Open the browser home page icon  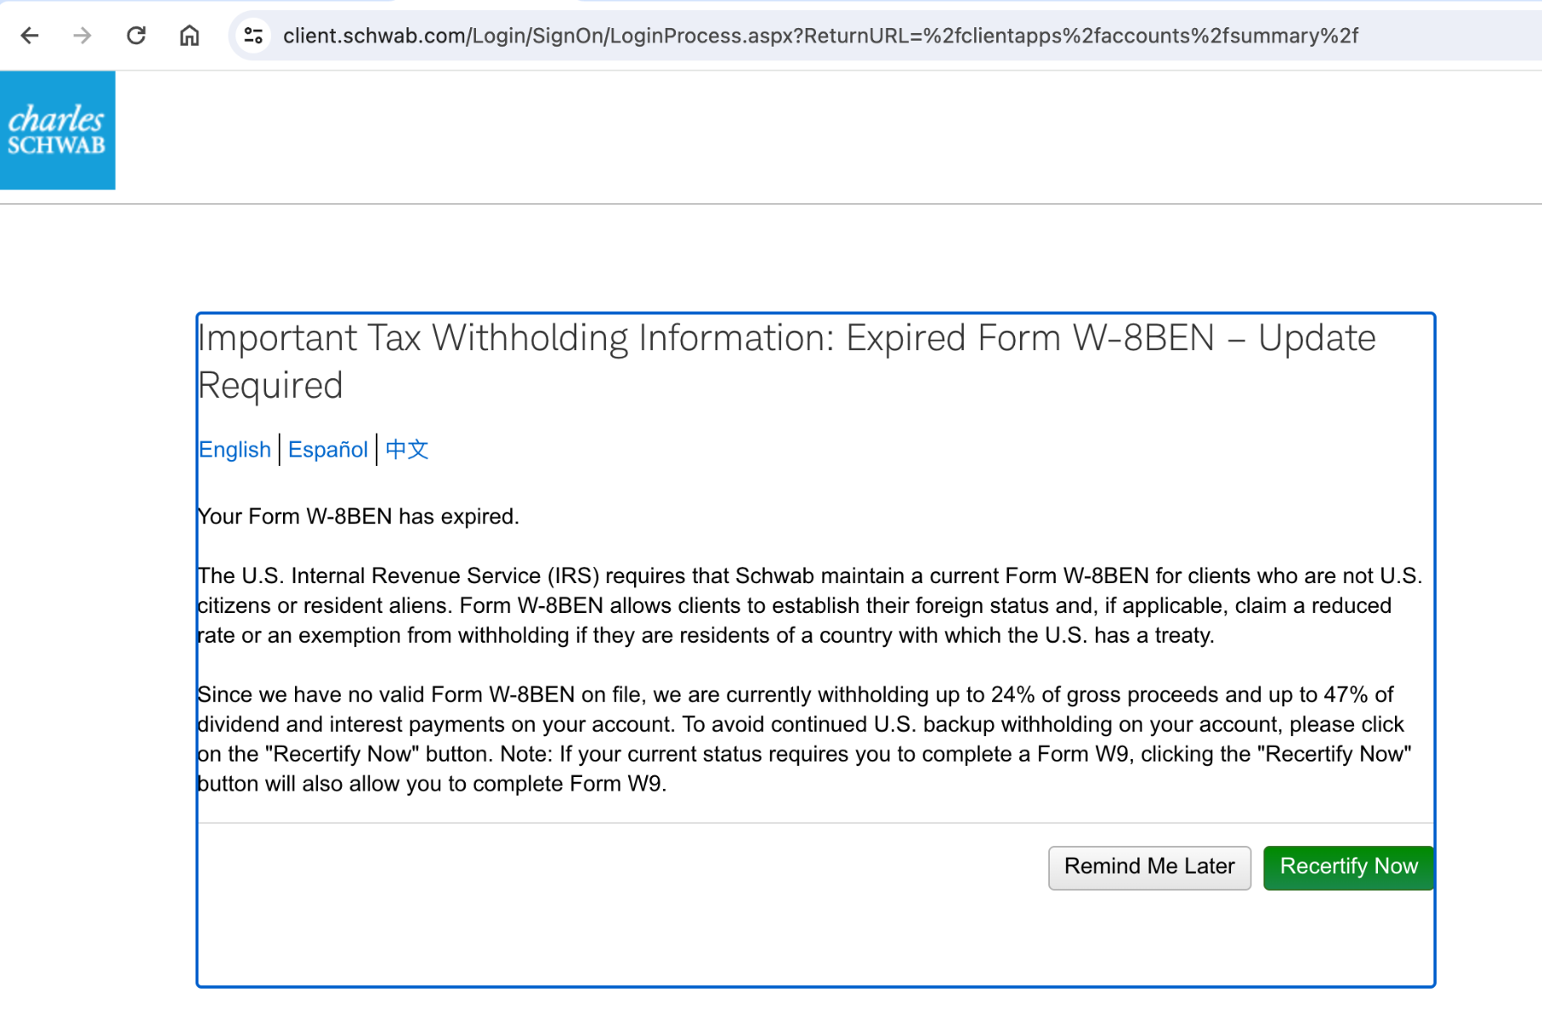tap(190, 36)
